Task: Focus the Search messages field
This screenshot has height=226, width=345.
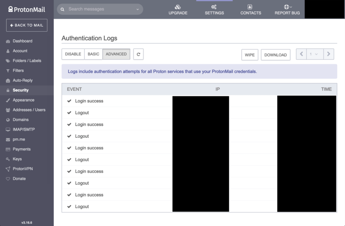Action: coord(100,9)
